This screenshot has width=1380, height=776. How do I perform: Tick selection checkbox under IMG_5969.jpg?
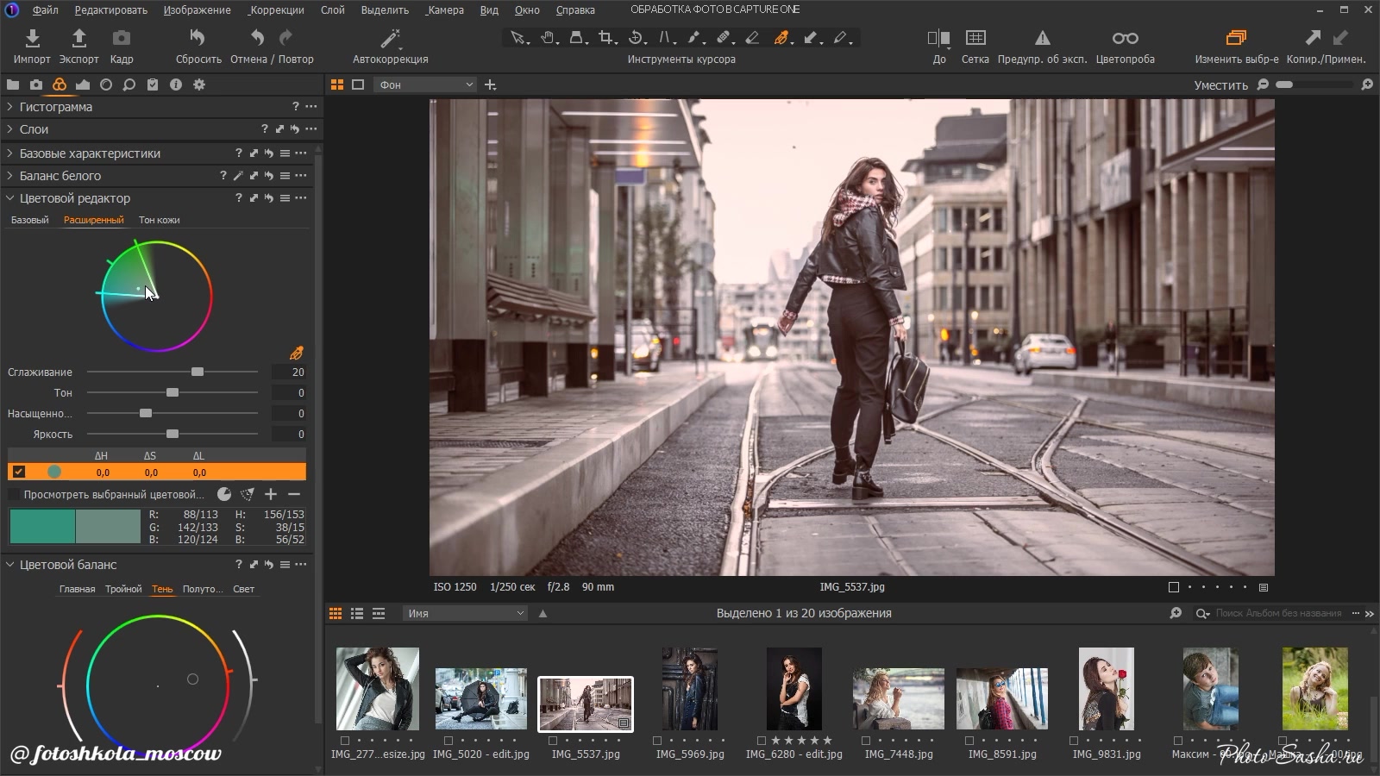point(657,741)
